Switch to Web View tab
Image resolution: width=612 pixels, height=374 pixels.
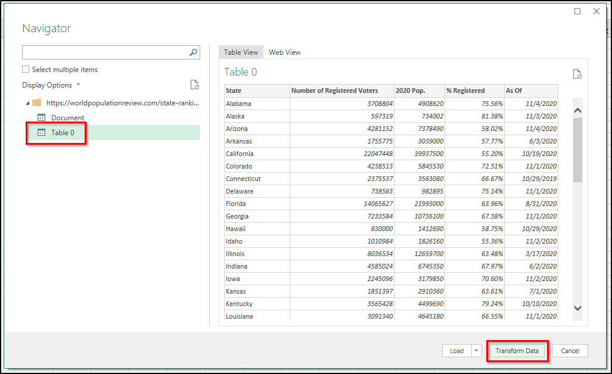(x=284, y=52)
